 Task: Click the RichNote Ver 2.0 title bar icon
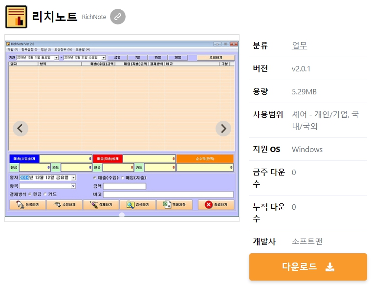8,44
